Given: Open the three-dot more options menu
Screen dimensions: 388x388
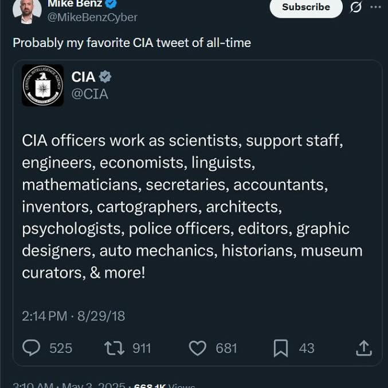Looking at the screenshot, I should click(375, 7).
